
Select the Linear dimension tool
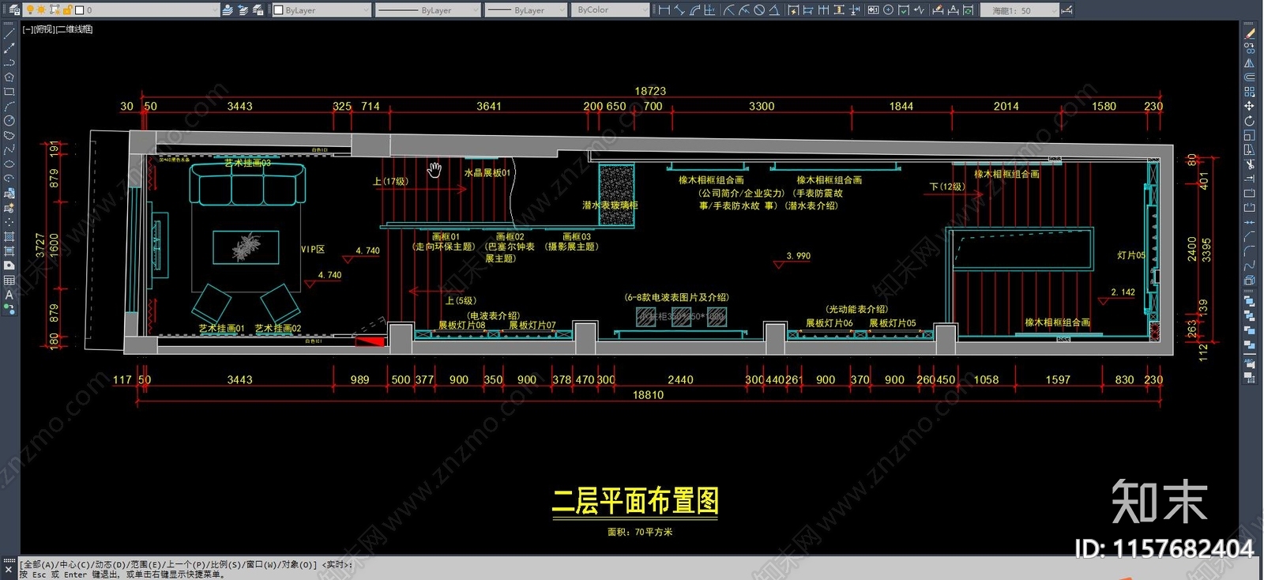[664, 10]
